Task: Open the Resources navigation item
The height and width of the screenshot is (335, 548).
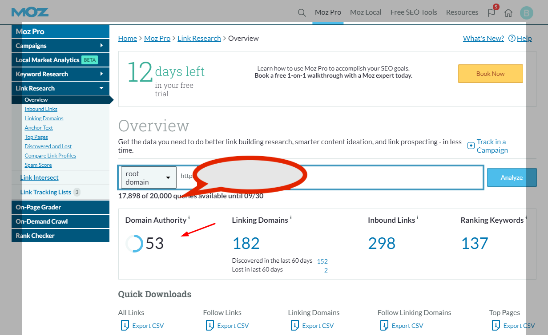Action: (462, 12)
